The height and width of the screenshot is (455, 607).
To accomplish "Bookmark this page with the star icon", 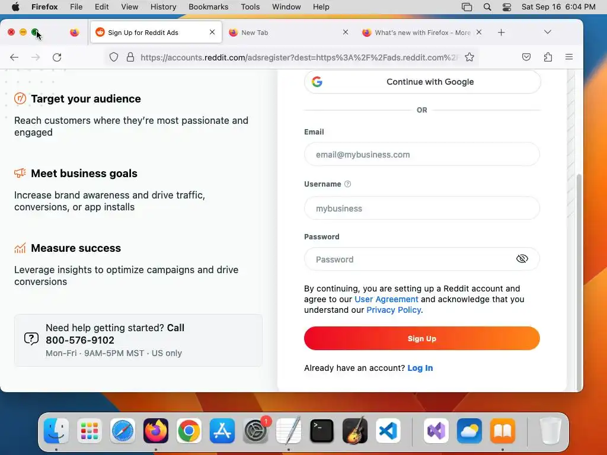I will coord(469,57).
